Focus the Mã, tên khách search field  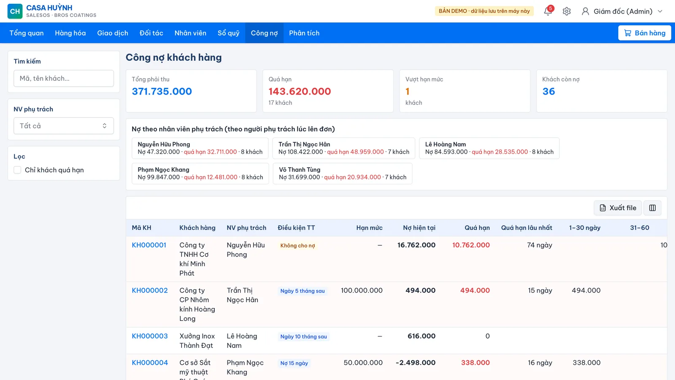pyautogui.click(x=64, y=79)
